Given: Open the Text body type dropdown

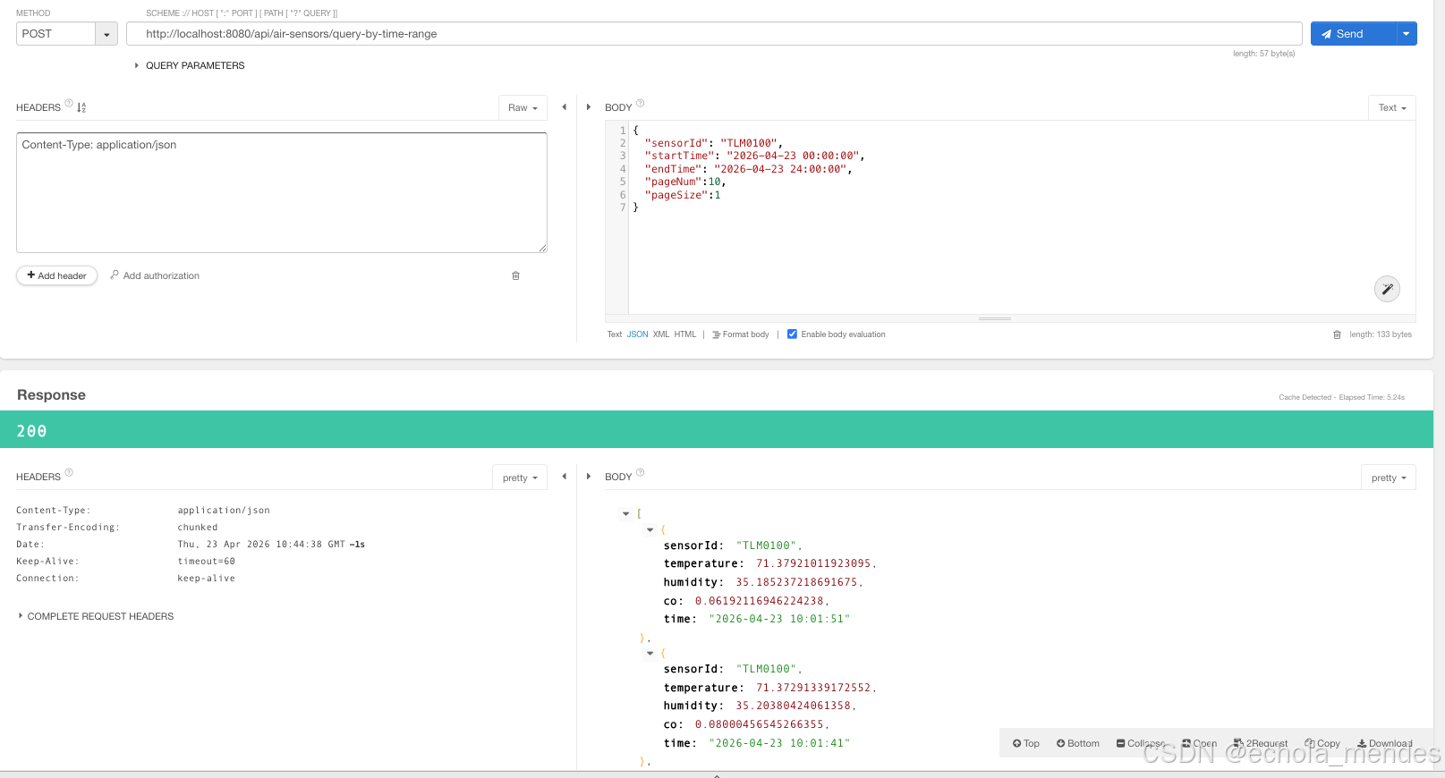Looking at the screenshot, I should pyautogui.click(x=1391, y=107).
